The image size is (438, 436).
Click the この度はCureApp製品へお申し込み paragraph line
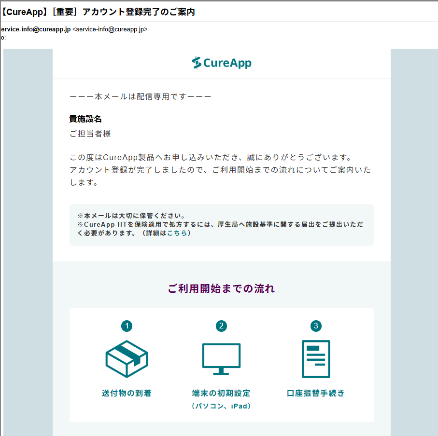click(x=211, y=157)
